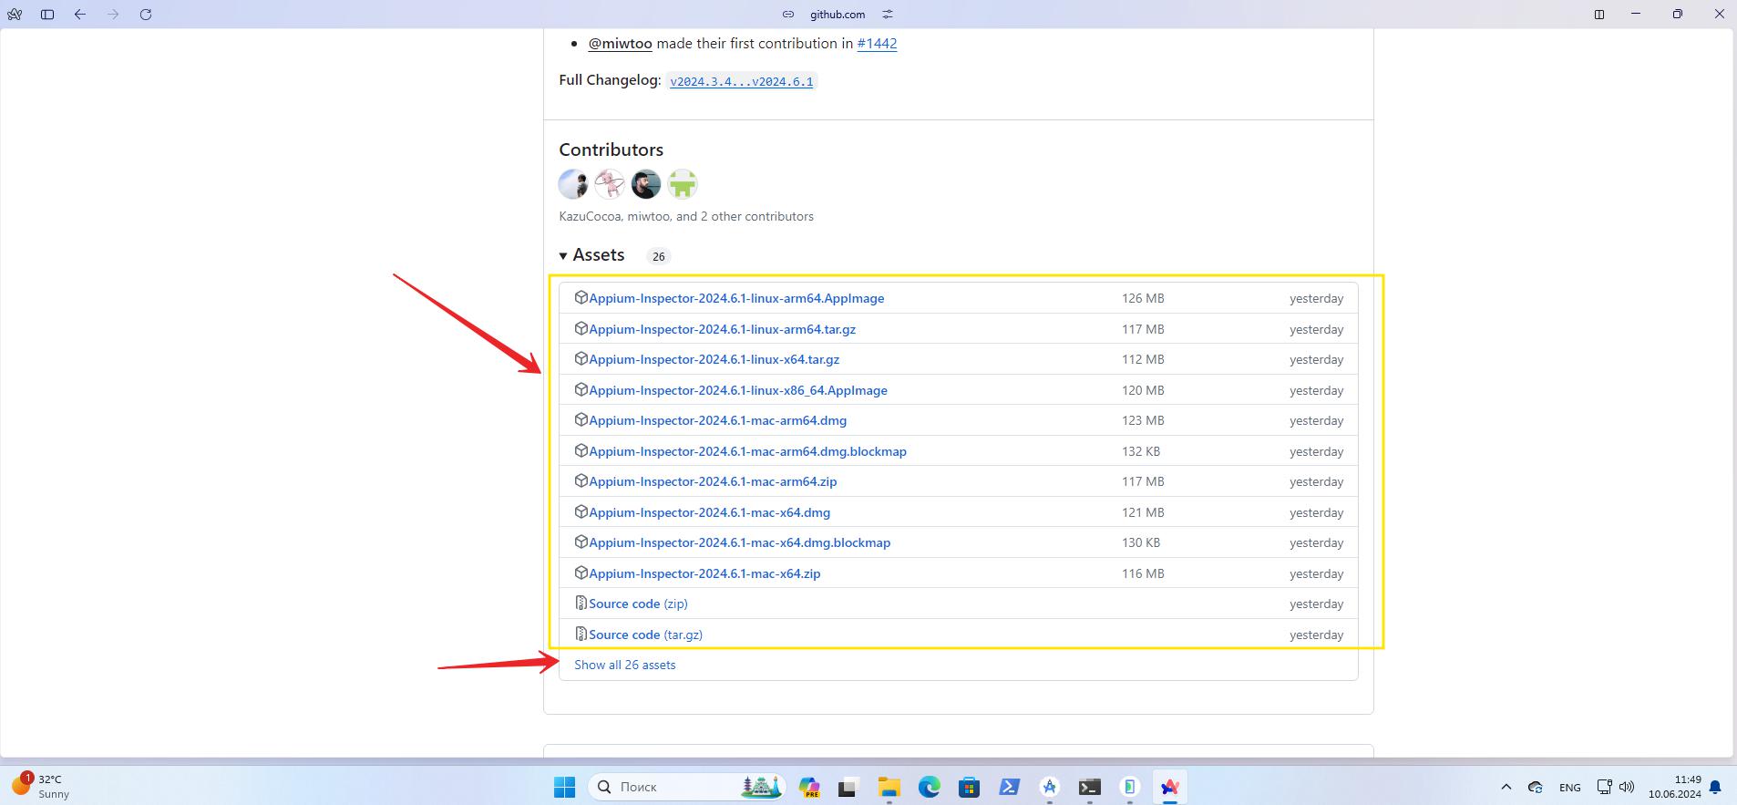Reload the page with the refresh icon

(146, 15)
